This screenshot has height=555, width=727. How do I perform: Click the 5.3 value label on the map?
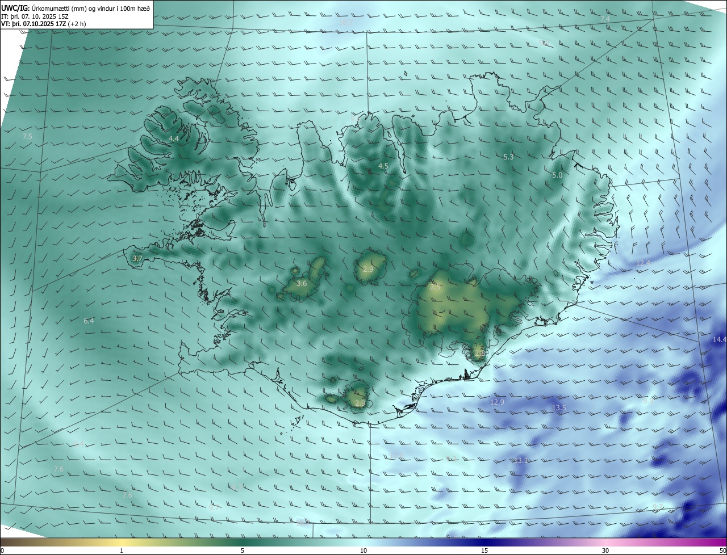[x=508, y=157]
